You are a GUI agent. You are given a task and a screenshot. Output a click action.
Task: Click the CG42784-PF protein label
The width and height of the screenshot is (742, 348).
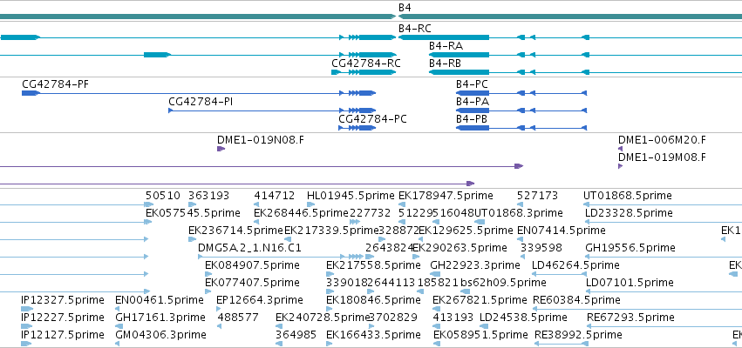55,84
